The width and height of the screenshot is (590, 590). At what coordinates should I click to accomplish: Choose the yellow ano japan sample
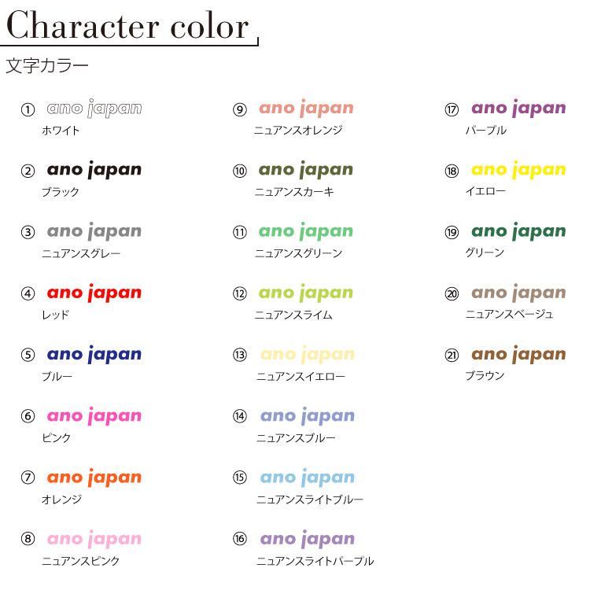(x=518, y=170)
